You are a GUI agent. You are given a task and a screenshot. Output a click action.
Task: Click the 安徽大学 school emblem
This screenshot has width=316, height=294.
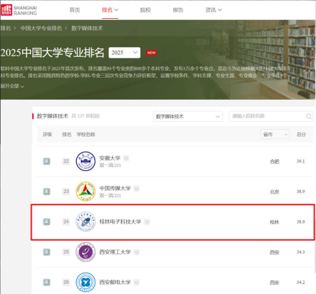coord(85,161)
